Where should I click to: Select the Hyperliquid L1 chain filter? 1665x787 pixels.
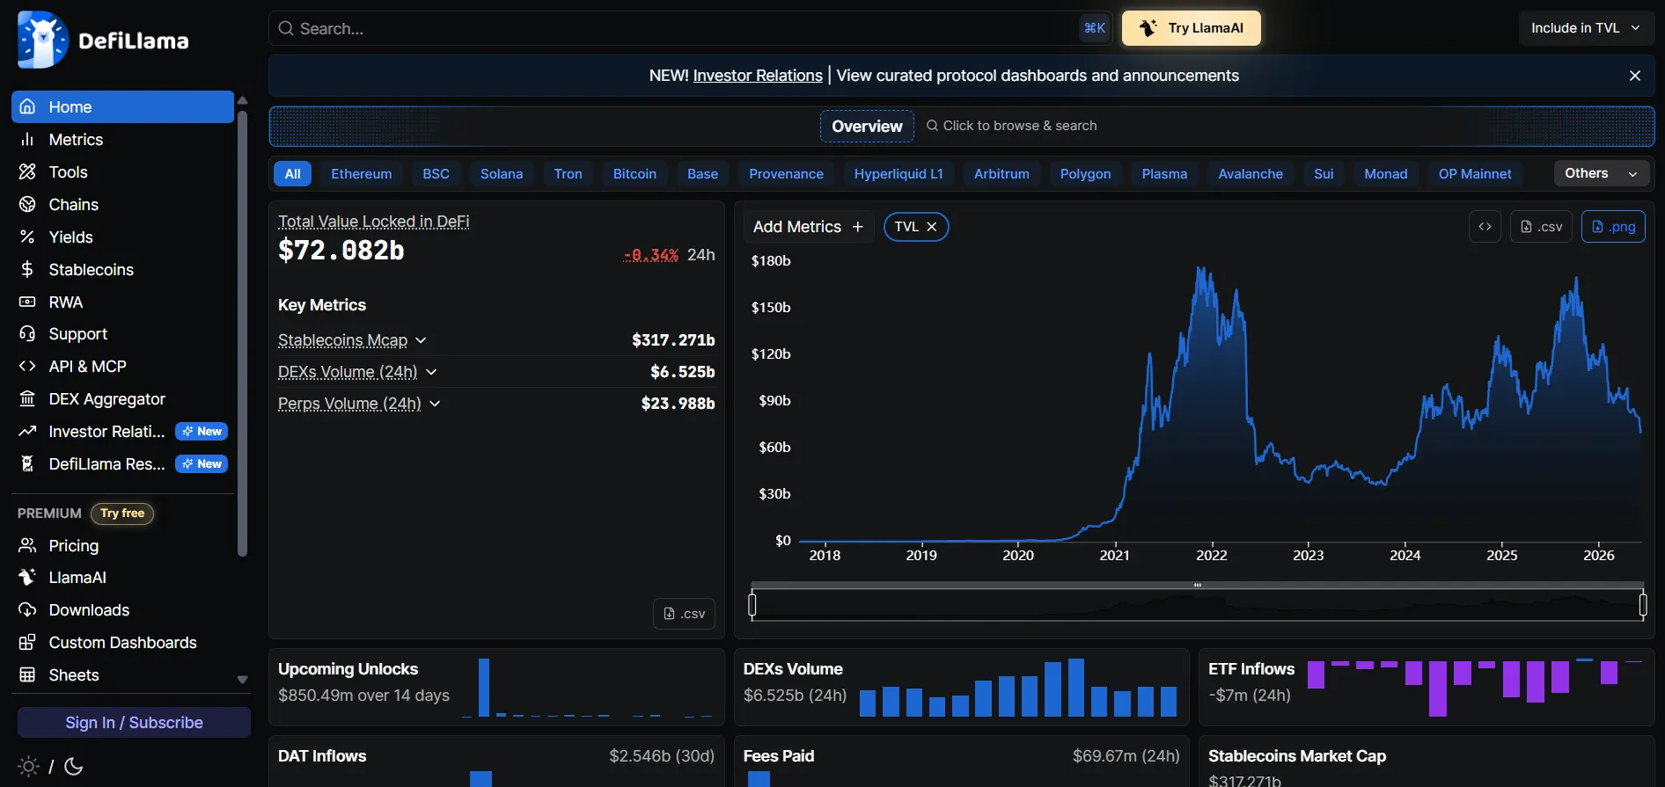click(899, 174)
